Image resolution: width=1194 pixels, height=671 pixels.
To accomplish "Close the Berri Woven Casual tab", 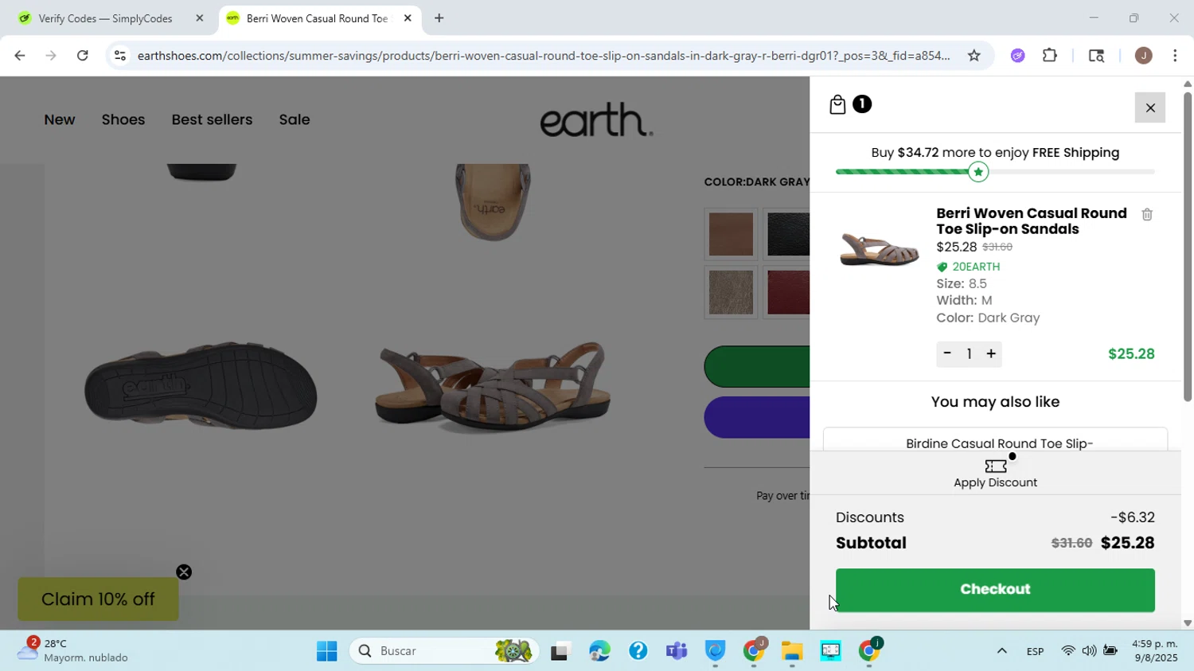I will tap(408, 18).
